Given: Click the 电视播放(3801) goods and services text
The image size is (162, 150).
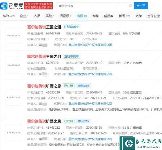Looking at the screenshot, I should [59, 110].
